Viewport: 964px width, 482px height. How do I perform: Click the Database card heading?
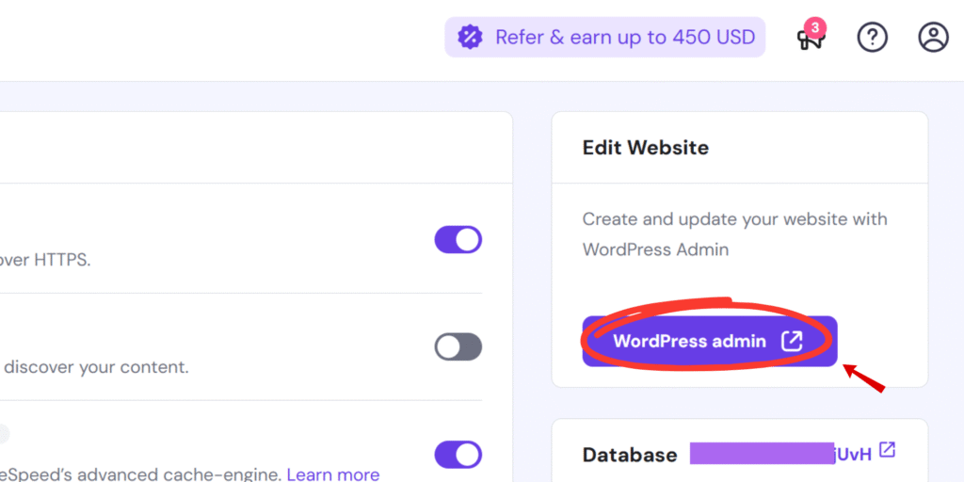pyautogui.click(x=630, y=455)
